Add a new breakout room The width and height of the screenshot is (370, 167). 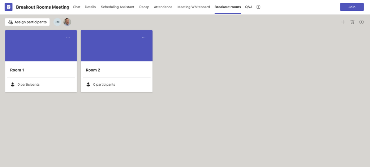coord(343,22)
